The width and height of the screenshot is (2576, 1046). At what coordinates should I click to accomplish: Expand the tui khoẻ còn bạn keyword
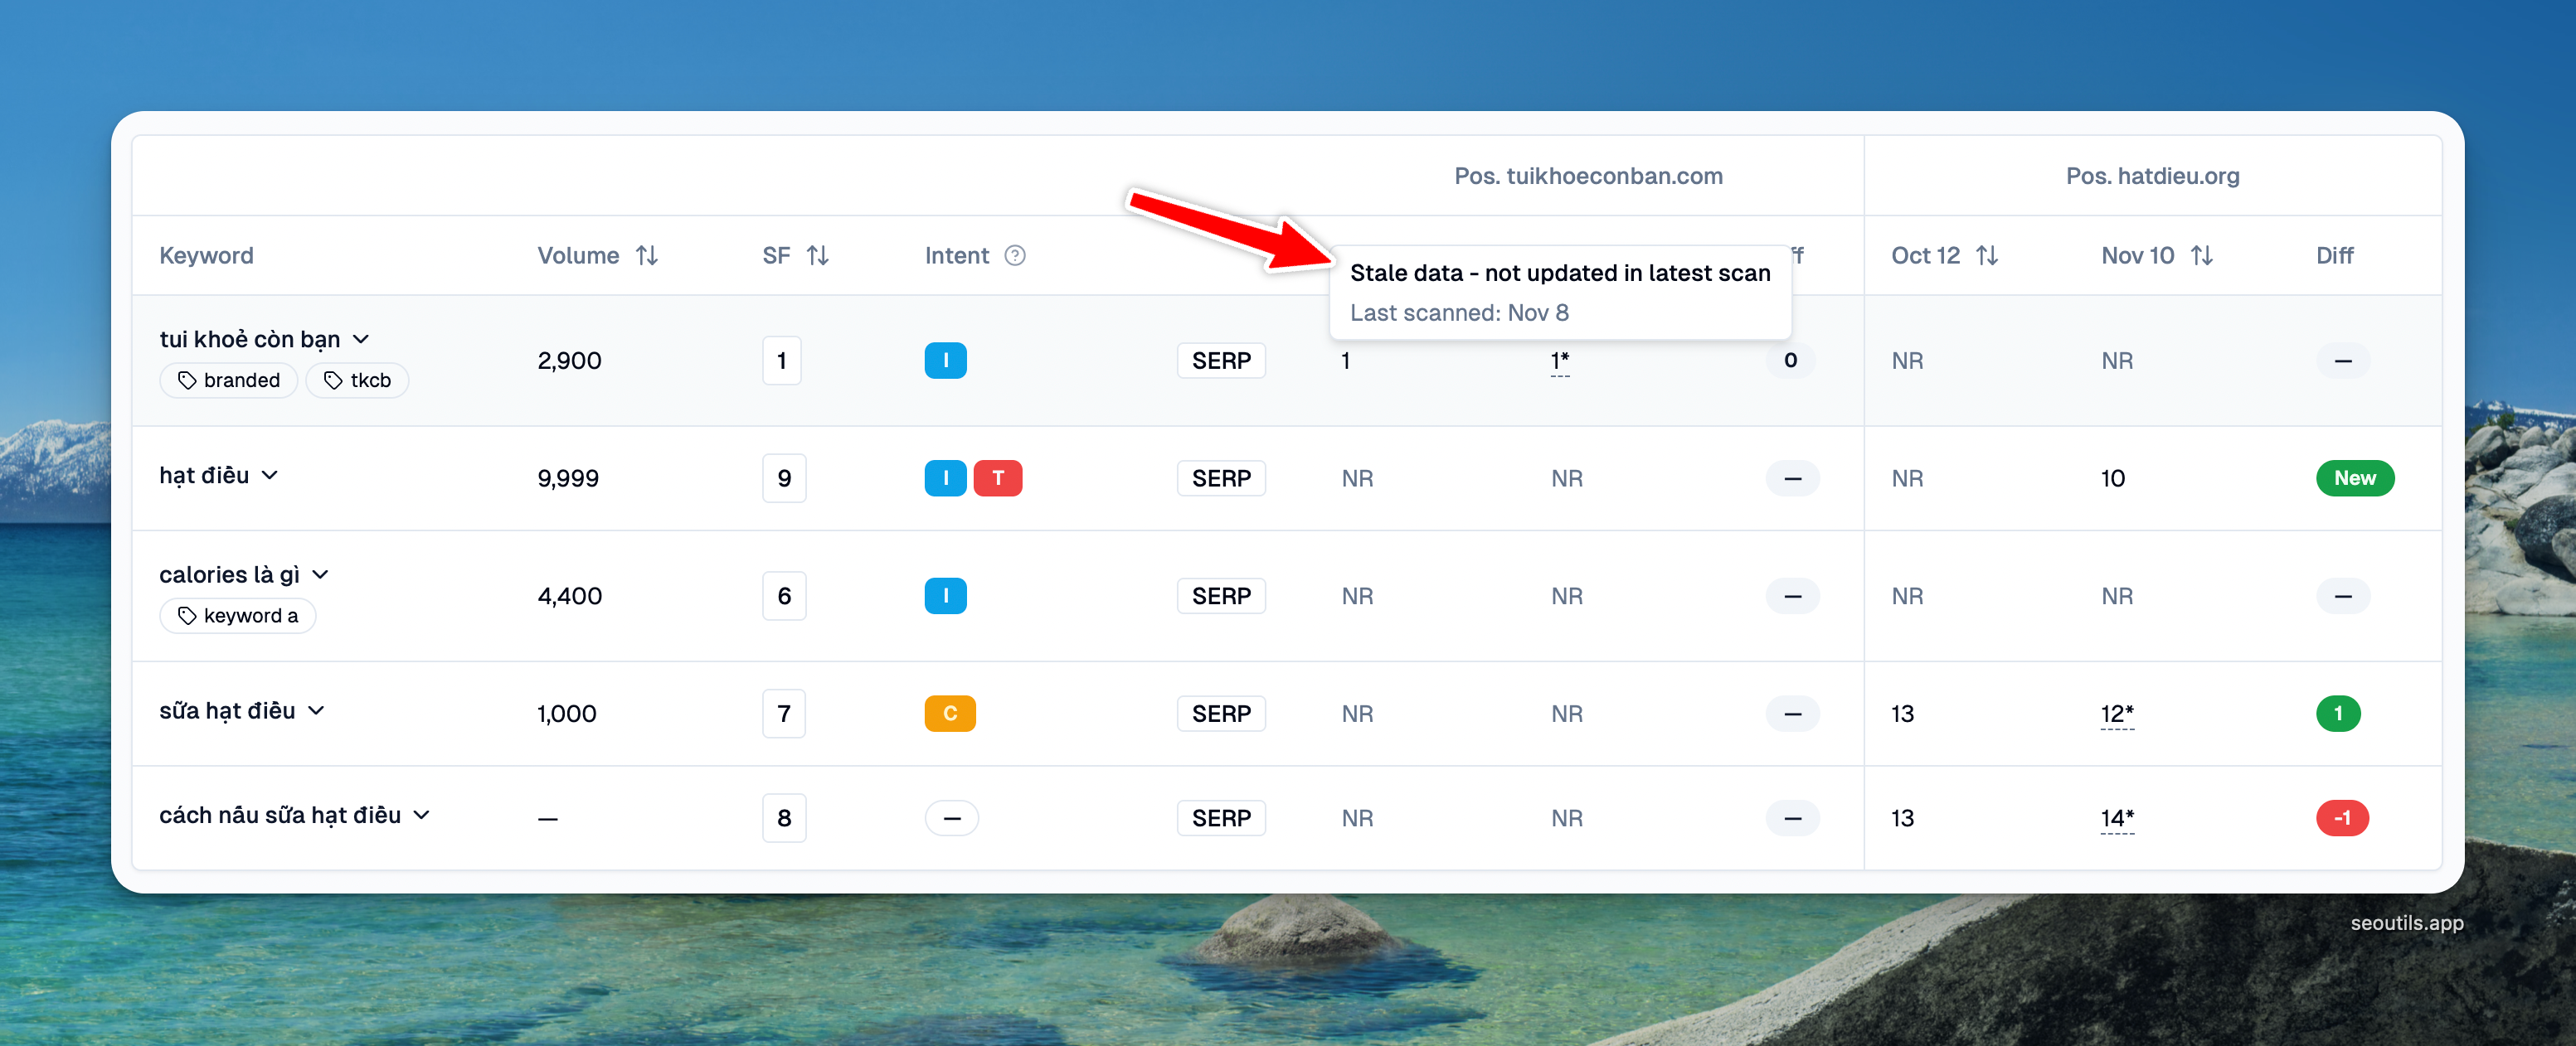click(x=361, y=340)
